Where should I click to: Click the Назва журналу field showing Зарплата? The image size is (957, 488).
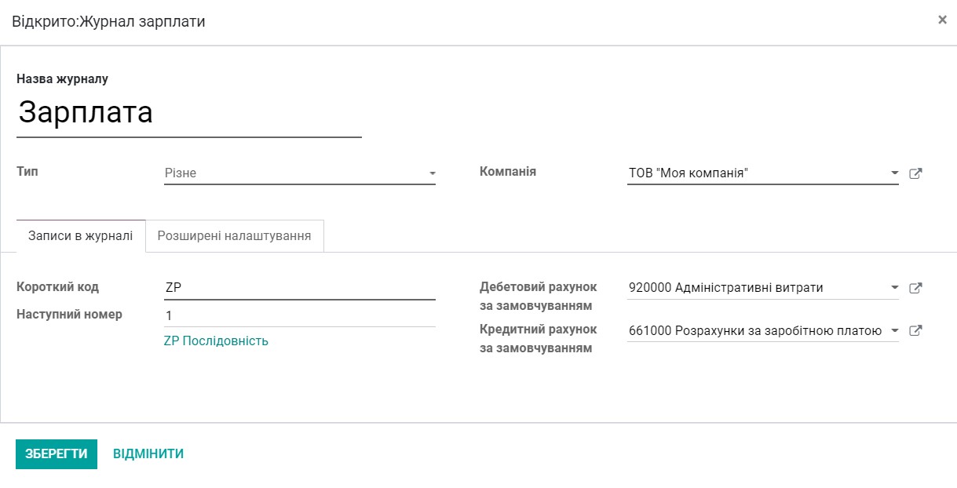[x=188, y=111]
